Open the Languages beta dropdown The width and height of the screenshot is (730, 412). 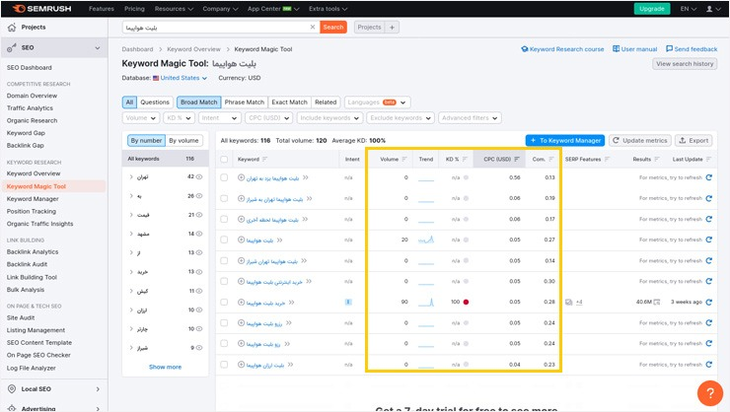tap(378, 103)
